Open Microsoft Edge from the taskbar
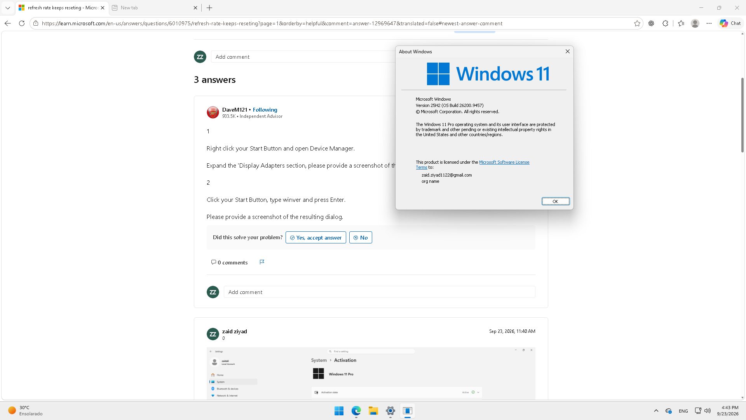The width and height of the screenshot is (746, 420). tap(356, 411)
